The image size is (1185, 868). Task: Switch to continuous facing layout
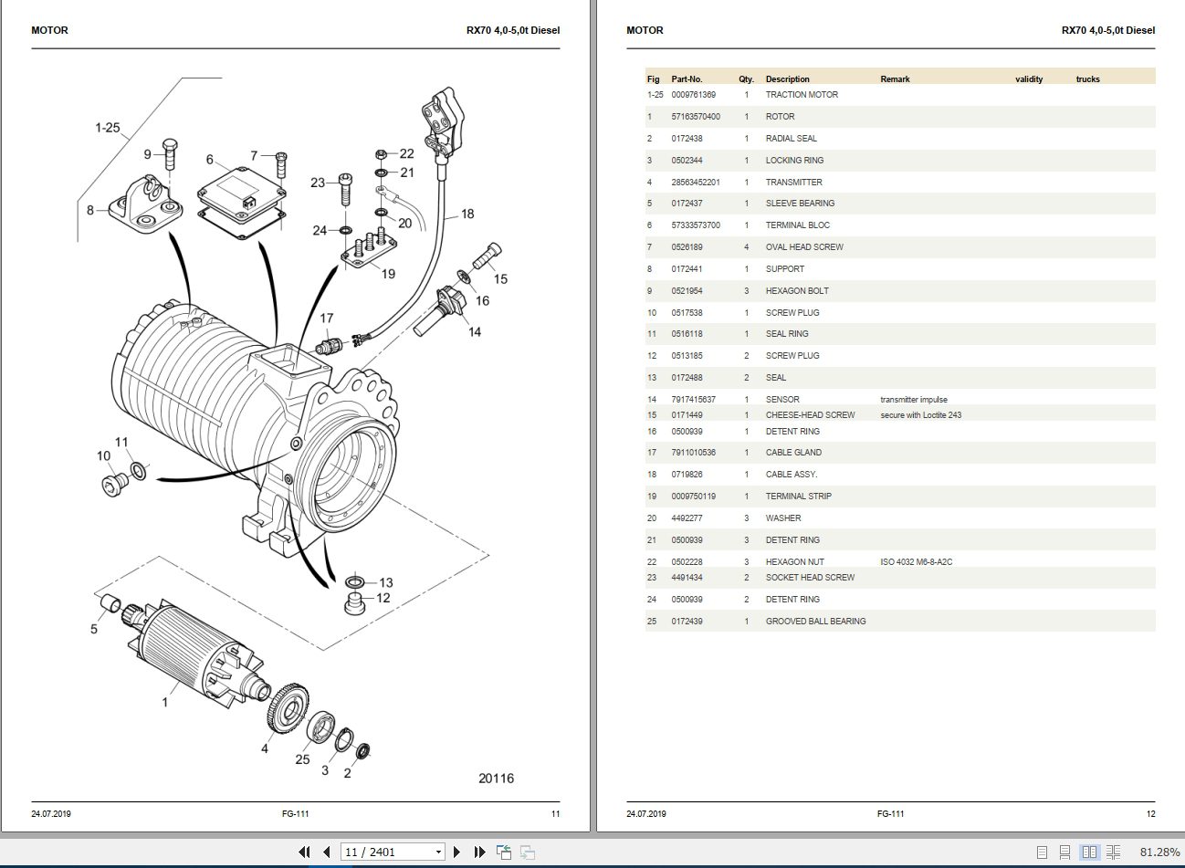coord(1113,852)
